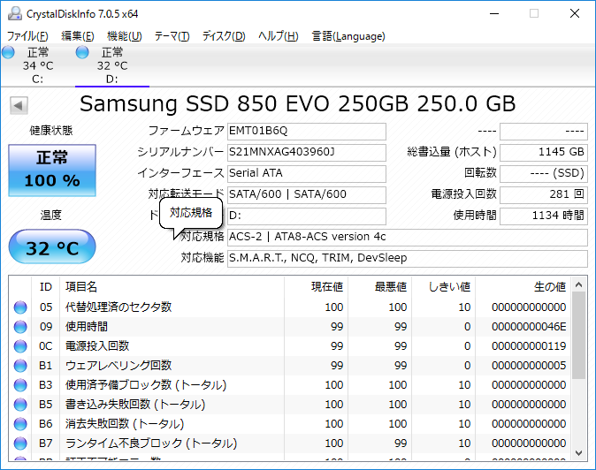Minimize the CrystalDiskInfo window
Viewport: 596px width, 470px height.
click(494, 13)
